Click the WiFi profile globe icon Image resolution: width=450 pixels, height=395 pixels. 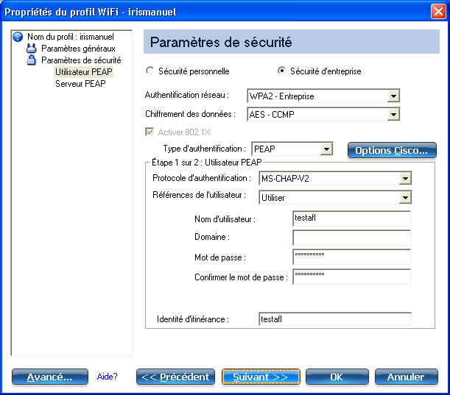(18, 37)
